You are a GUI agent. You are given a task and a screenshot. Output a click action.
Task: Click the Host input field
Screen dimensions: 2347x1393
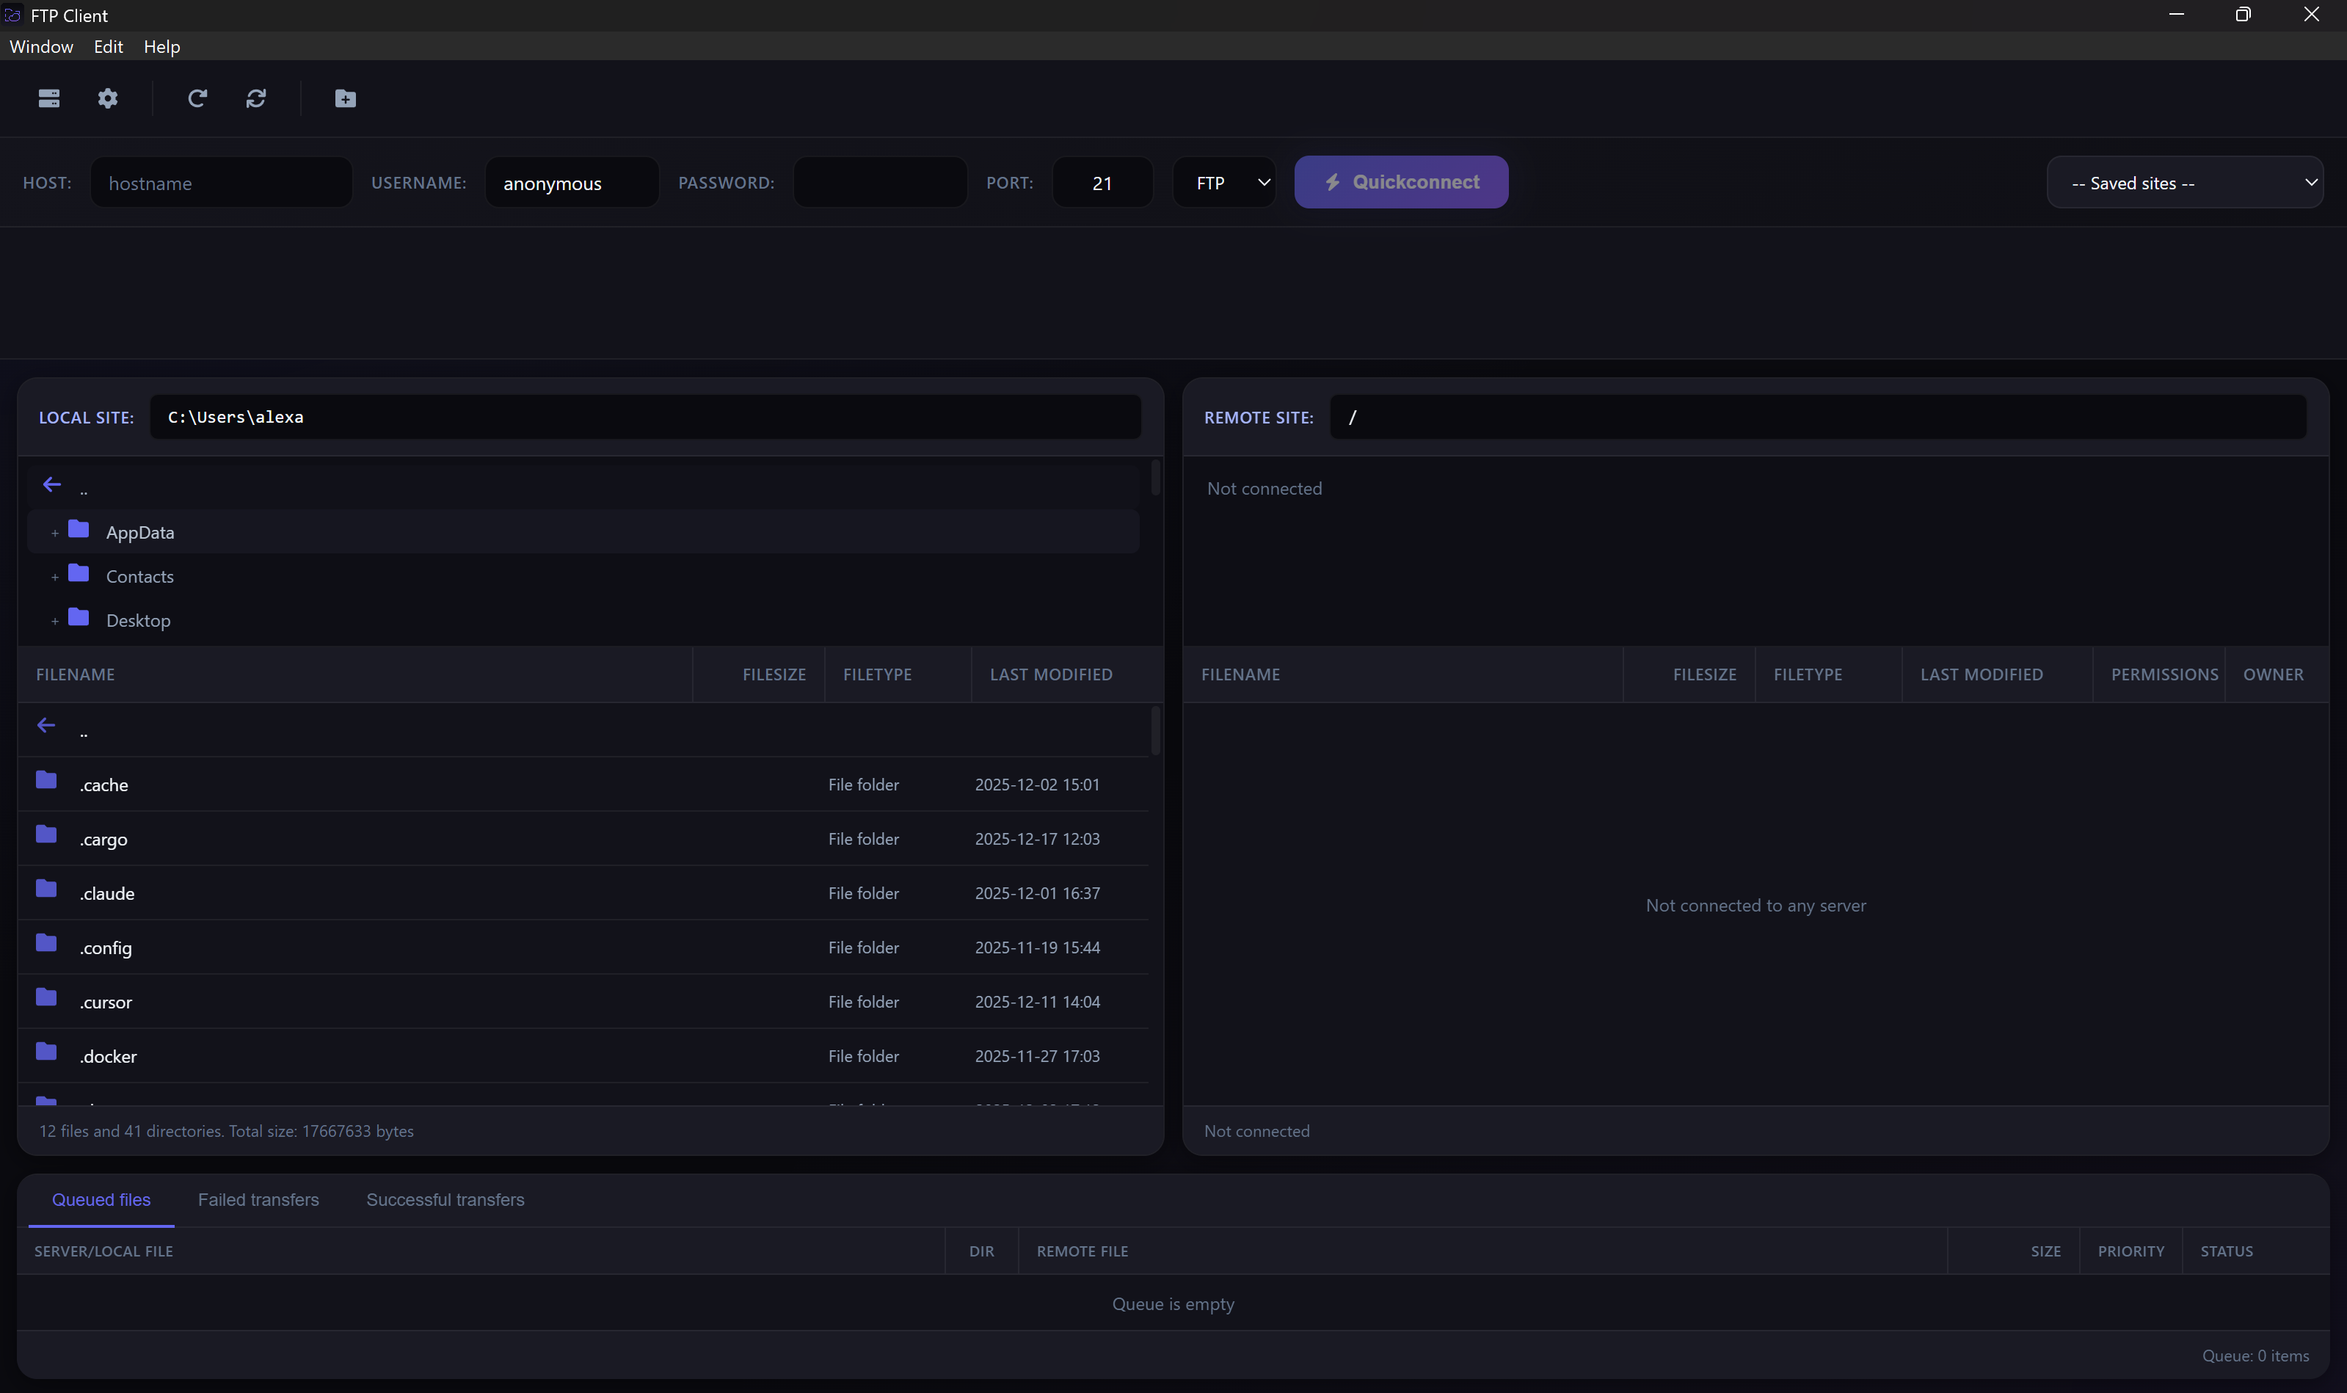[x=222, y=182]
